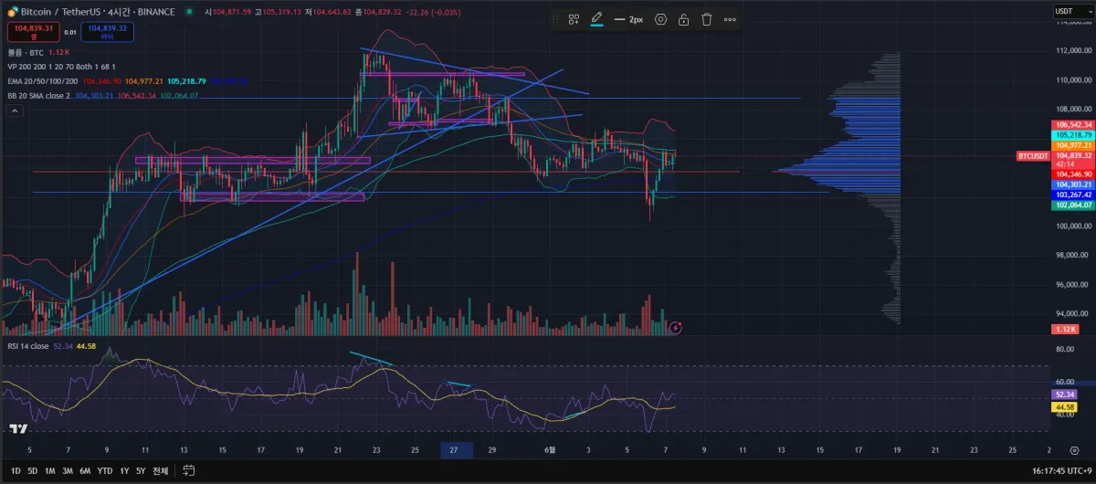The height and width of the screenshot is (484, 1096).
Task: Click the Bitcoin symbol logo icon
Action: tap(12, 11)
